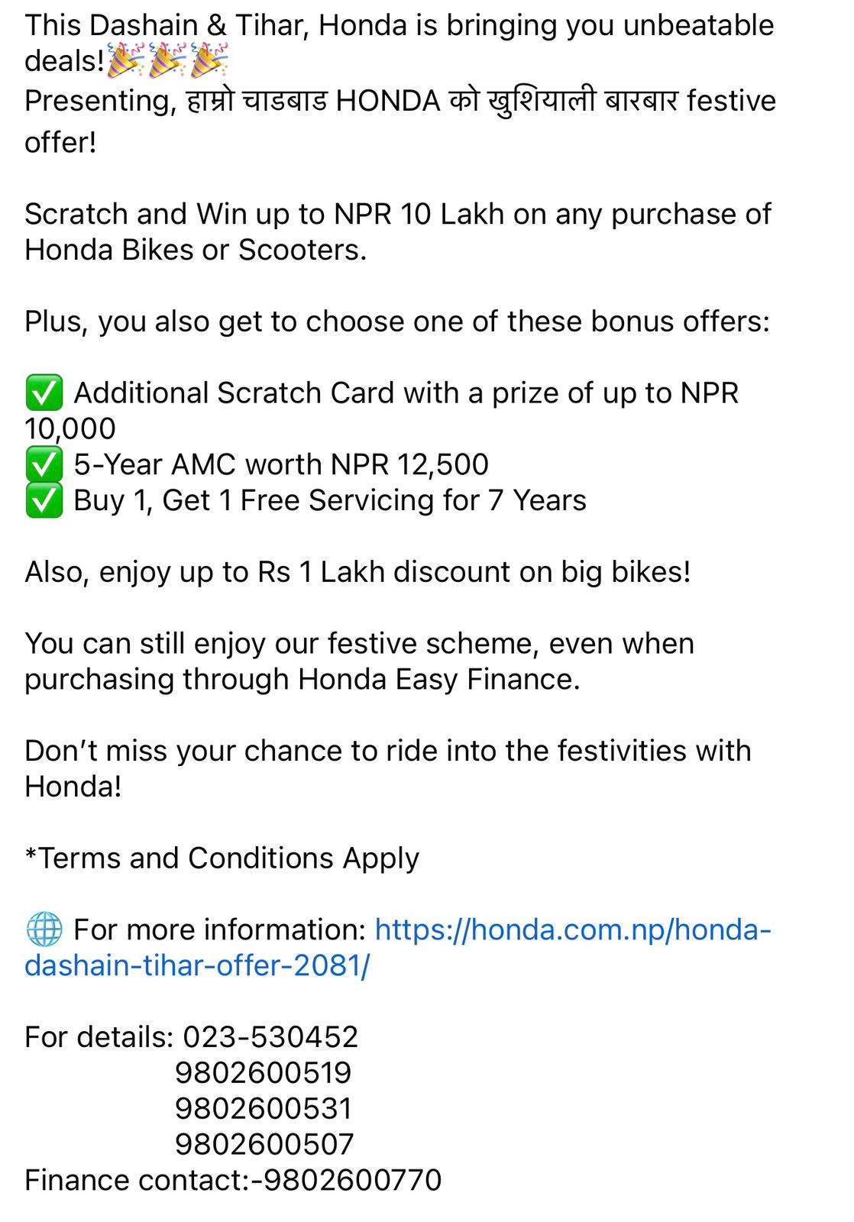Click the '*Terms and Conditions Apply' text

tap(222, 858)
